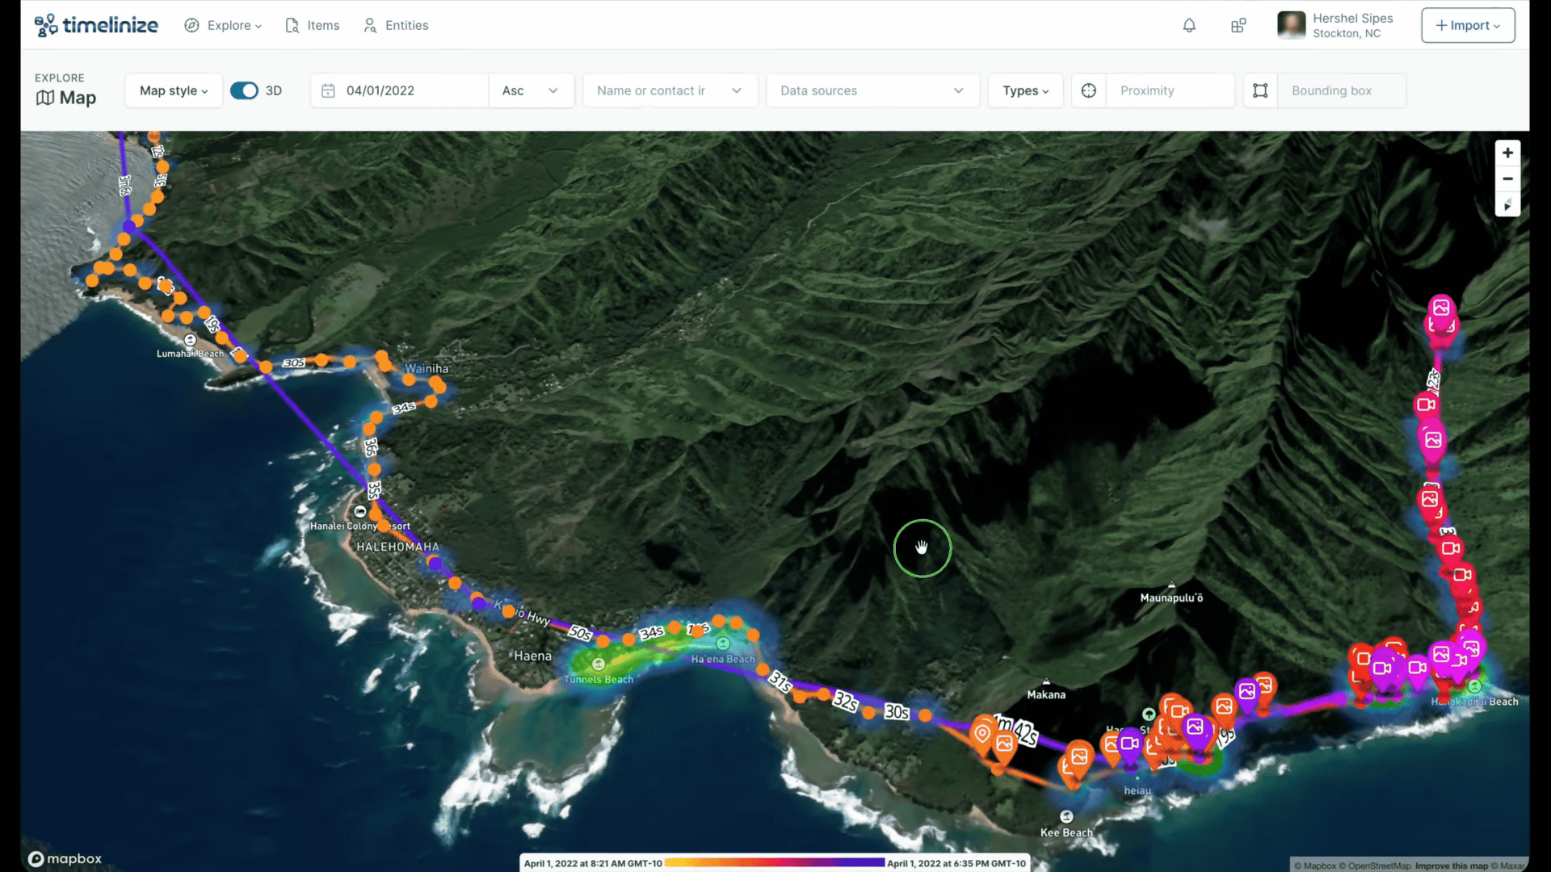Zoom out with the minus button
This screenshot has height=872, width=1551.
pos(1507,179)
